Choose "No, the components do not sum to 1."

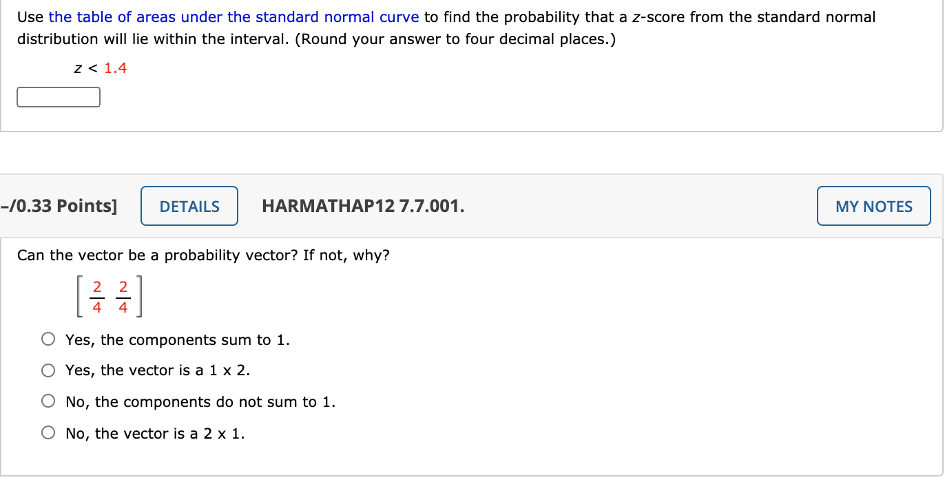(x=48, y=401)
